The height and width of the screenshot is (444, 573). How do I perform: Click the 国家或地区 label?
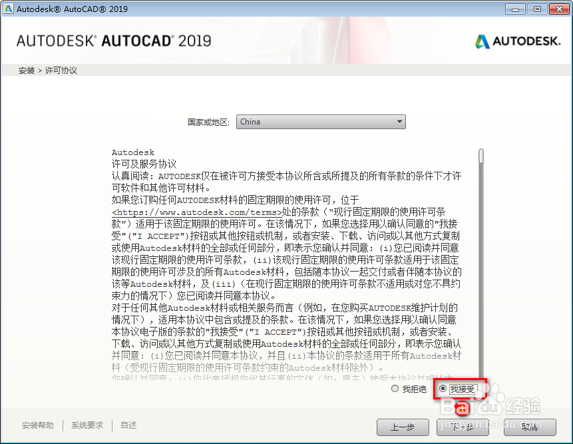tap(208, 122)
